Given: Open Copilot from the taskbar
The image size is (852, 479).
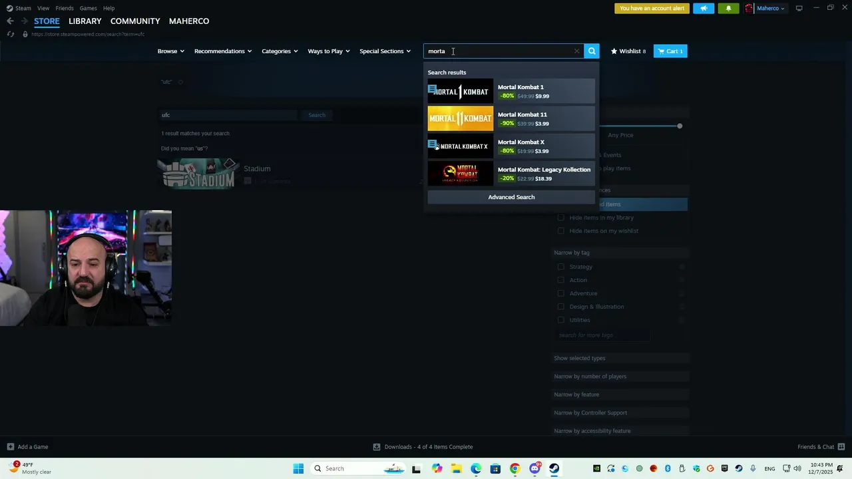Looking at the screenshot, I should [437, 468].
